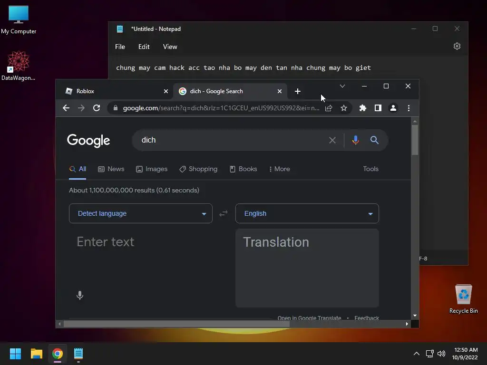Open Notepad settings gear
Image resolution: width=487 pixels, height=365 pixels.
coord(457,46)
